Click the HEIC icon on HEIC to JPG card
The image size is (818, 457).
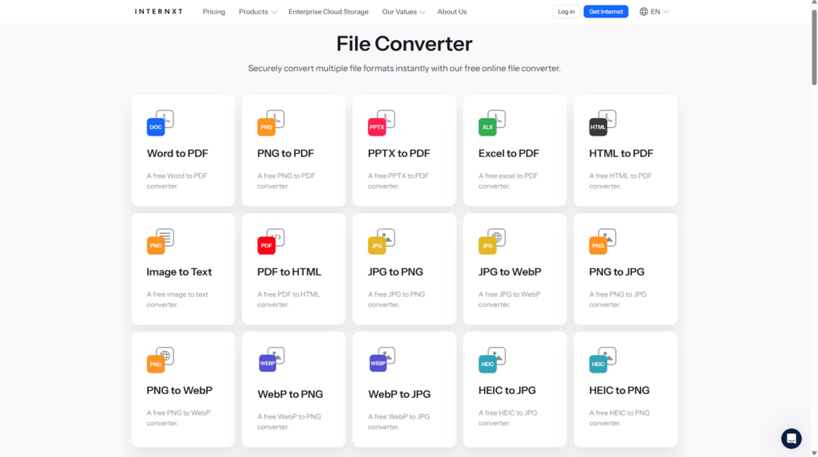488,364
